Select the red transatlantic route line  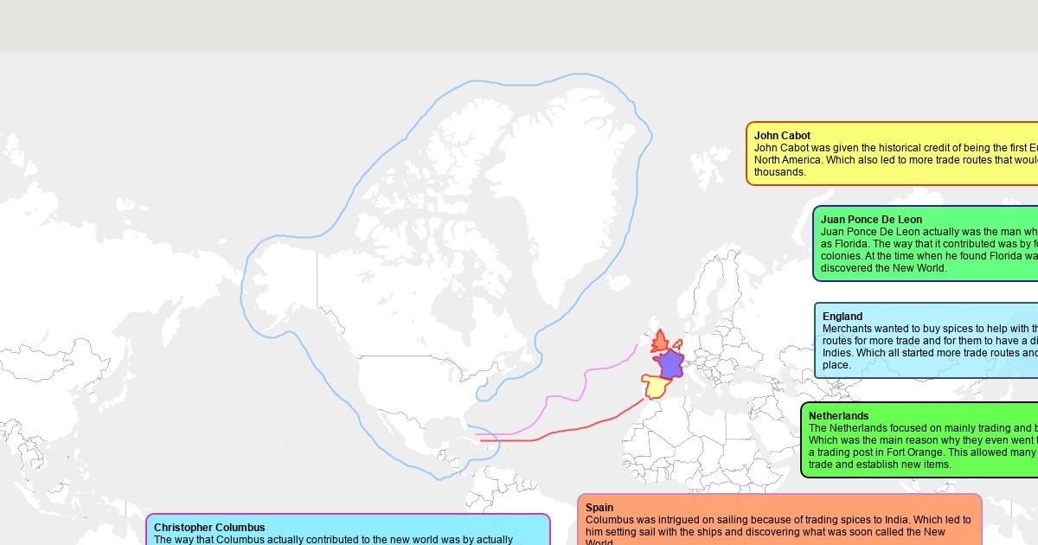coord(571,428)
